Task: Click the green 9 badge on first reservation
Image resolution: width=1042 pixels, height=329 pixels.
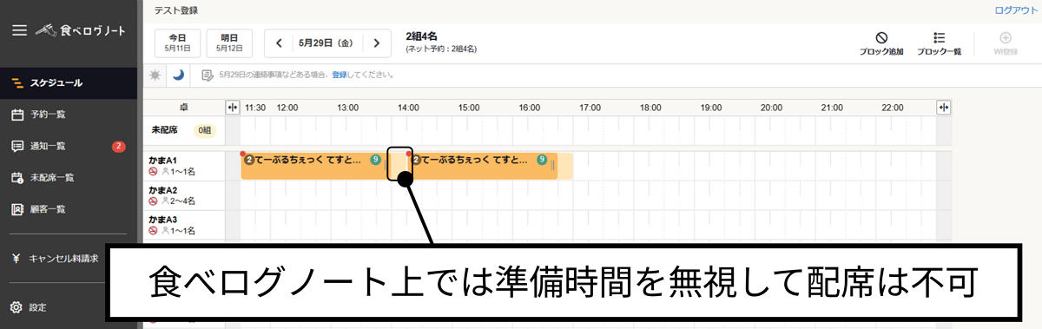Action: (375, 160)
